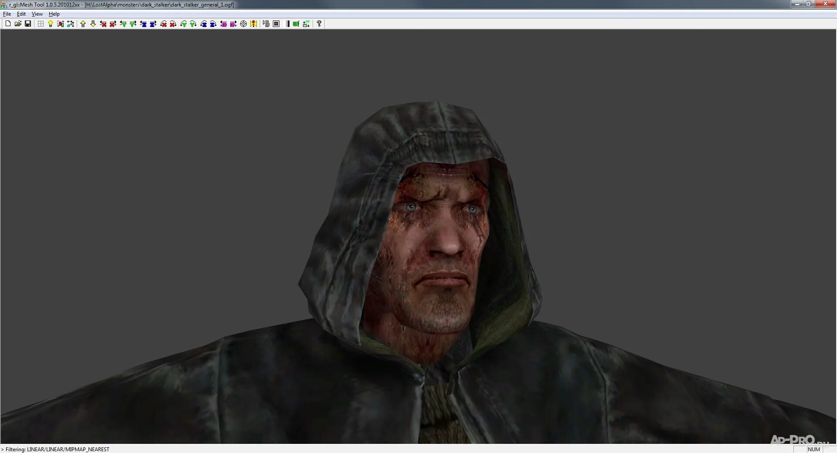The width and height of the screenshot is (837, 453).
Task: Toggle the dotted grid toolbar icon
Action: click(x=41, y=24)
